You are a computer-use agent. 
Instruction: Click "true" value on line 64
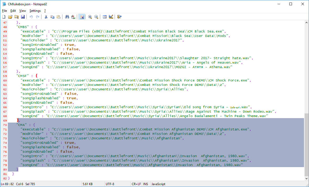coord(71,98)
